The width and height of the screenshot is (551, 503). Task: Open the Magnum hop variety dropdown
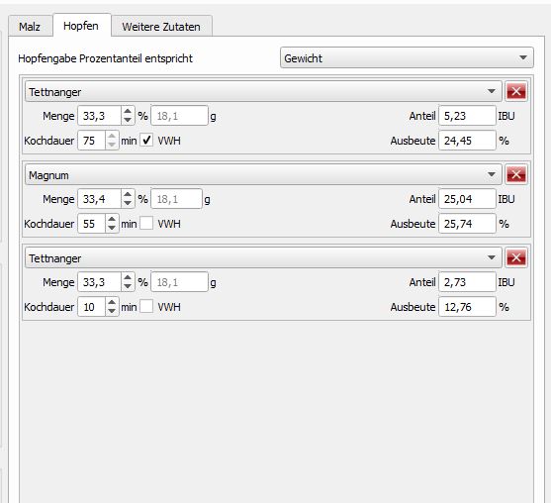(263, 175)
